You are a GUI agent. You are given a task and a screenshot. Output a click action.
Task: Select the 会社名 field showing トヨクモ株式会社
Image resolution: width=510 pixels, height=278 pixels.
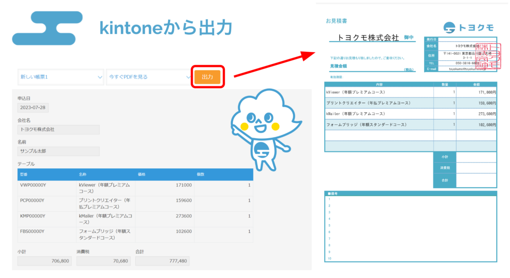click(58, 129)
